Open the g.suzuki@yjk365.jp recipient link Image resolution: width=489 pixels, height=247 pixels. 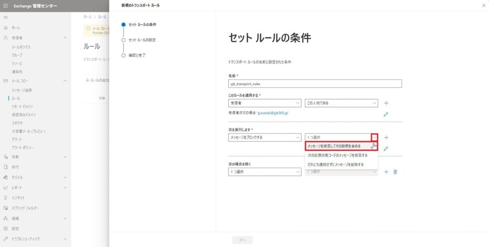pos(273,113)
